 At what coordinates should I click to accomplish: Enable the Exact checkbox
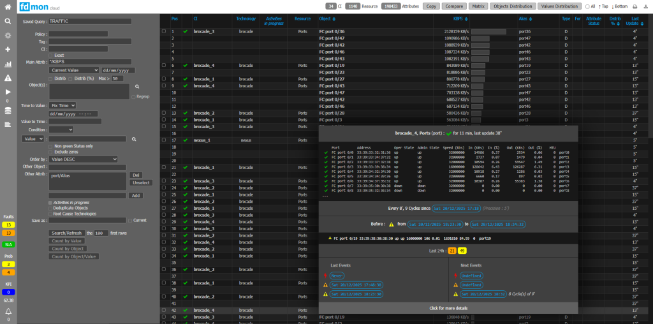[51, 55]
